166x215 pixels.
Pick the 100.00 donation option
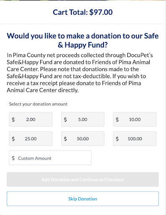click(135, 139)
